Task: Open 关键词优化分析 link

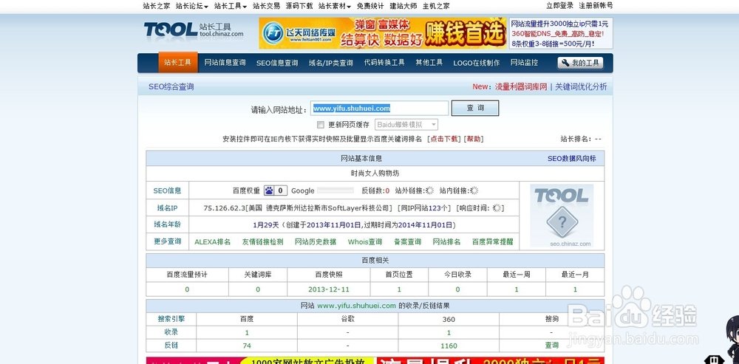Action: (x=581, y=86)
